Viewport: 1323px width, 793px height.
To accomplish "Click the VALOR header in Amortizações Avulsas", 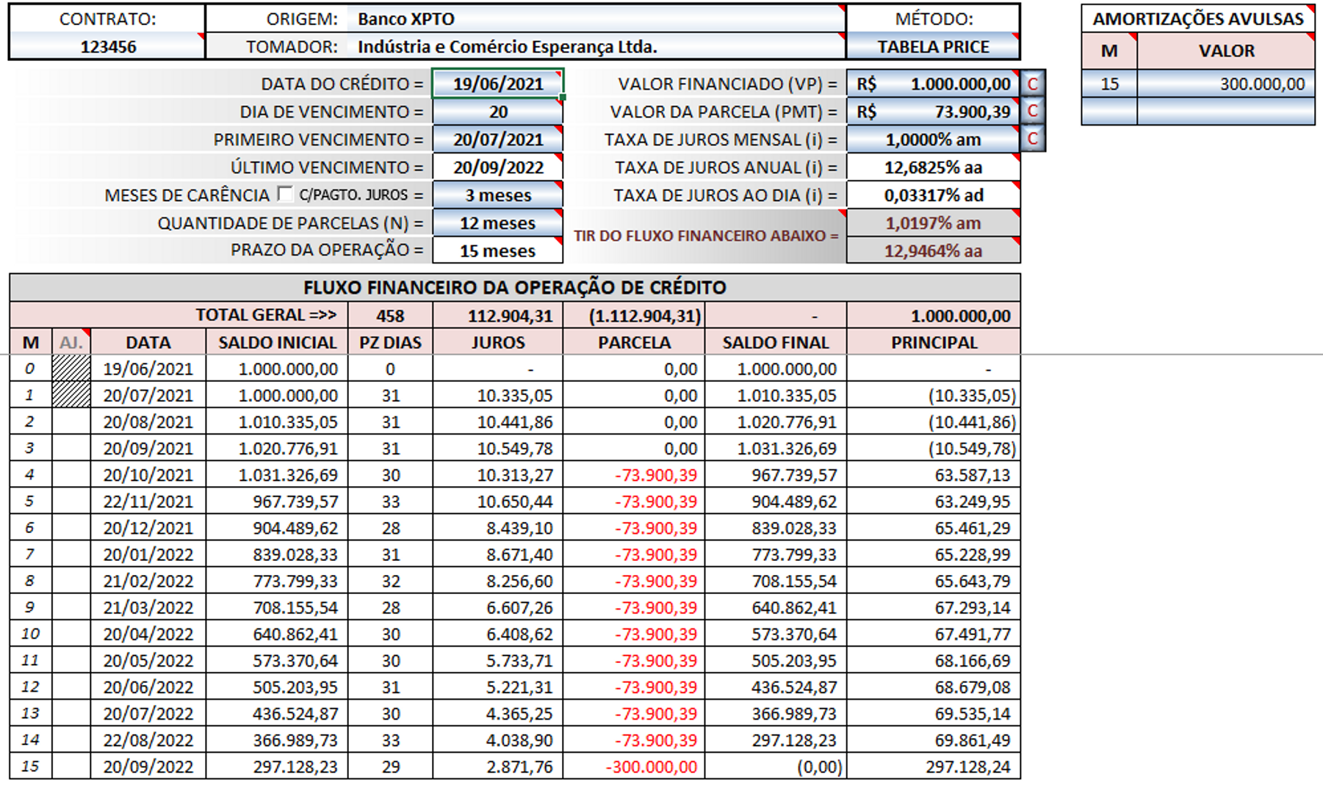I will (x=1226, y=51).
